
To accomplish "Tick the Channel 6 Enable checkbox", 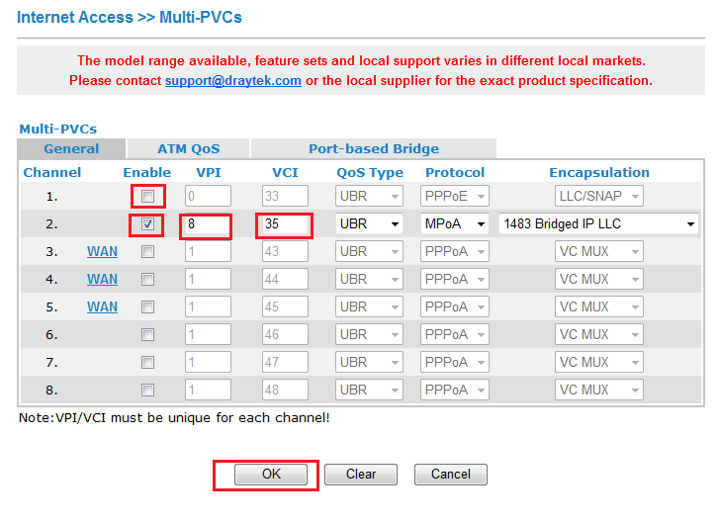I will (147, 335).
